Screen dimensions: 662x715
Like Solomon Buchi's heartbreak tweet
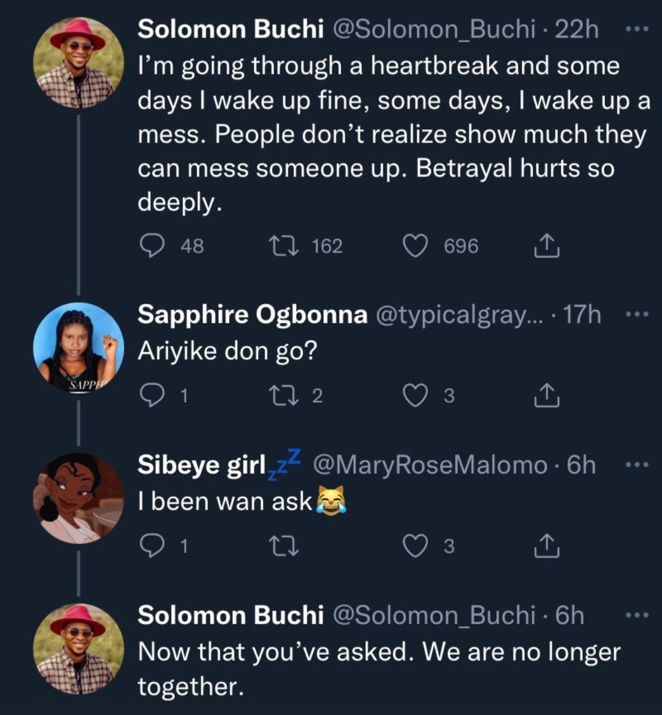[x=414, y=246]
